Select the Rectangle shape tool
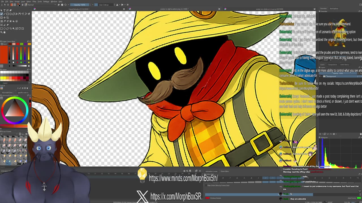 pos(8,14)
